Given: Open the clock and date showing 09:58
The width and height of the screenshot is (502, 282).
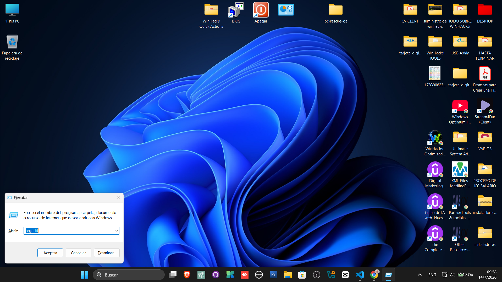Looking at the screenshot, I should [487, 275].
